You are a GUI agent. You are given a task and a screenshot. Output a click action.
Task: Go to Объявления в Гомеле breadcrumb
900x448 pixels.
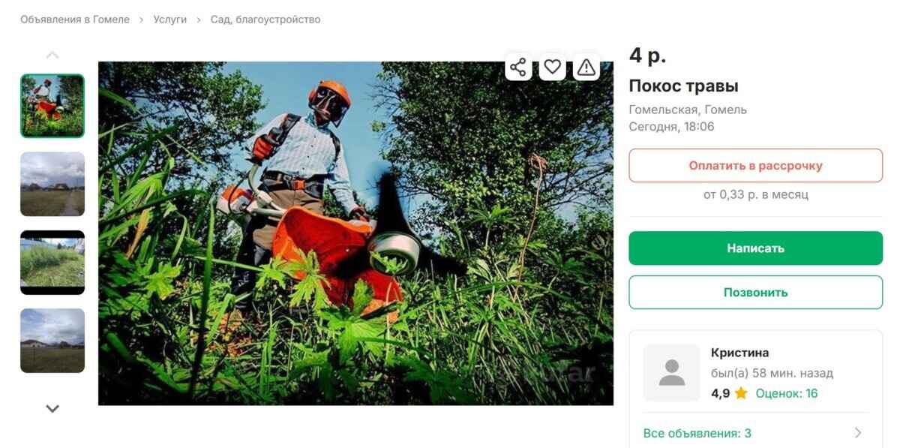pyautogui.click(x=75, y=20)
